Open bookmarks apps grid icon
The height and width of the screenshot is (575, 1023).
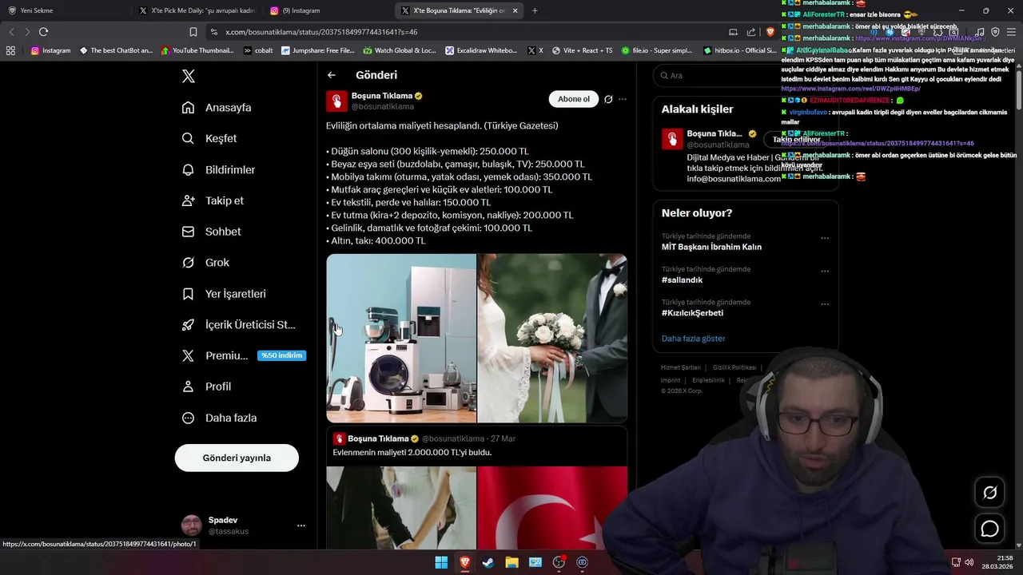coord(10,50)
